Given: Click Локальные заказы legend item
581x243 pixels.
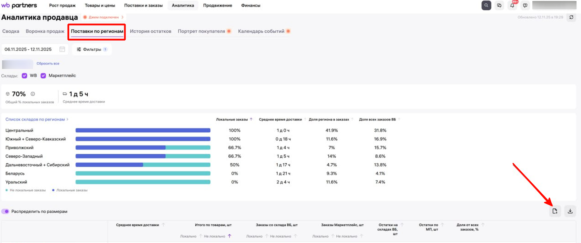Looking at the screenshot, I should (70, 190).
